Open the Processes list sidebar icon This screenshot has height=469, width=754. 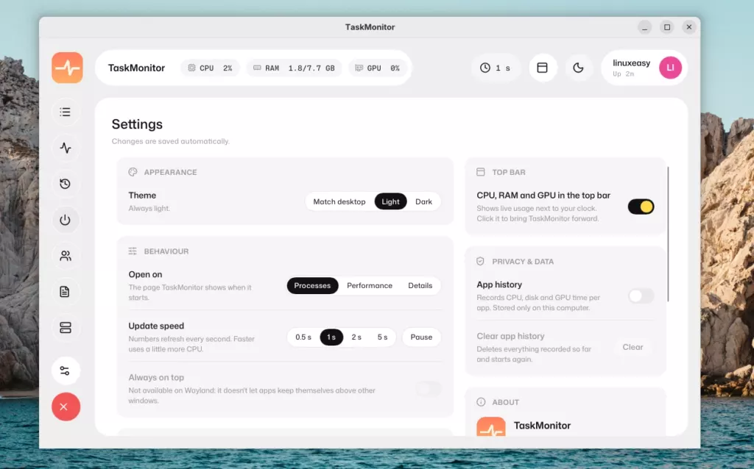(66, 112)
